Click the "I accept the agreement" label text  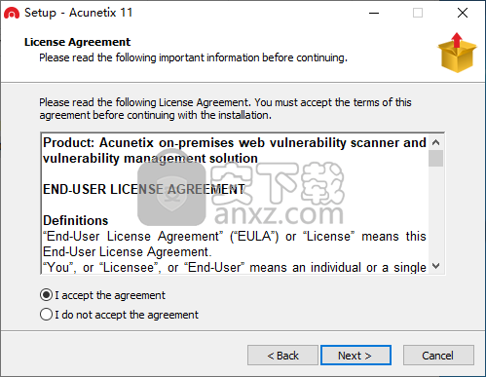(110, 295)
